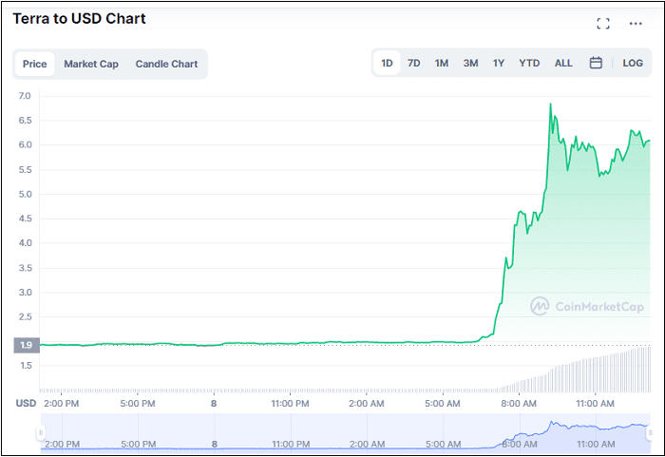Image resolution: width=665 pixels, height=457 pixels.
Task: Select the 1Y time range
Action: [499, 64]
